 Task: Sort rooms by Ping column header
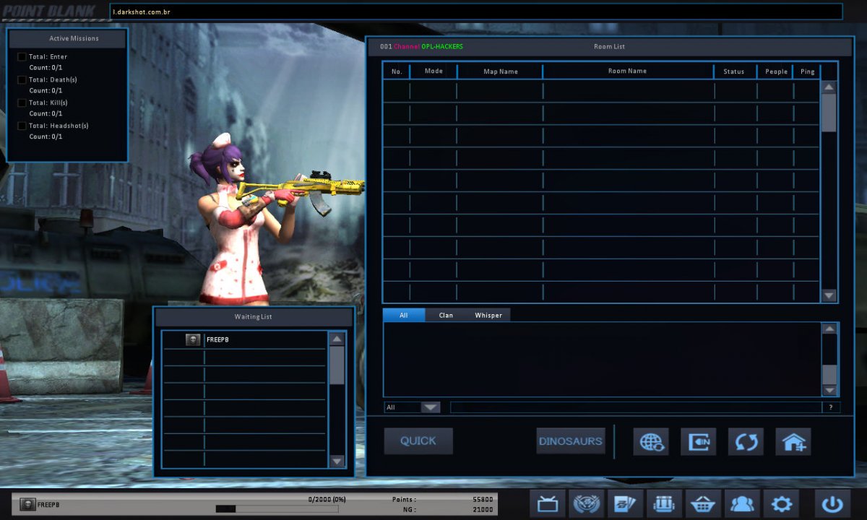807,71
